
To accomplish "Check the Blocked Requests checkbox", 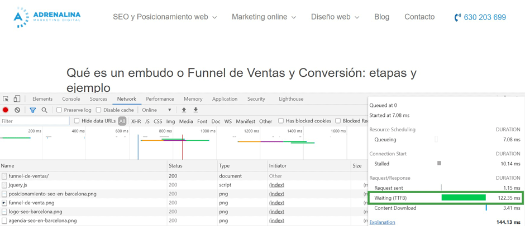I will (x=338, y=121).
